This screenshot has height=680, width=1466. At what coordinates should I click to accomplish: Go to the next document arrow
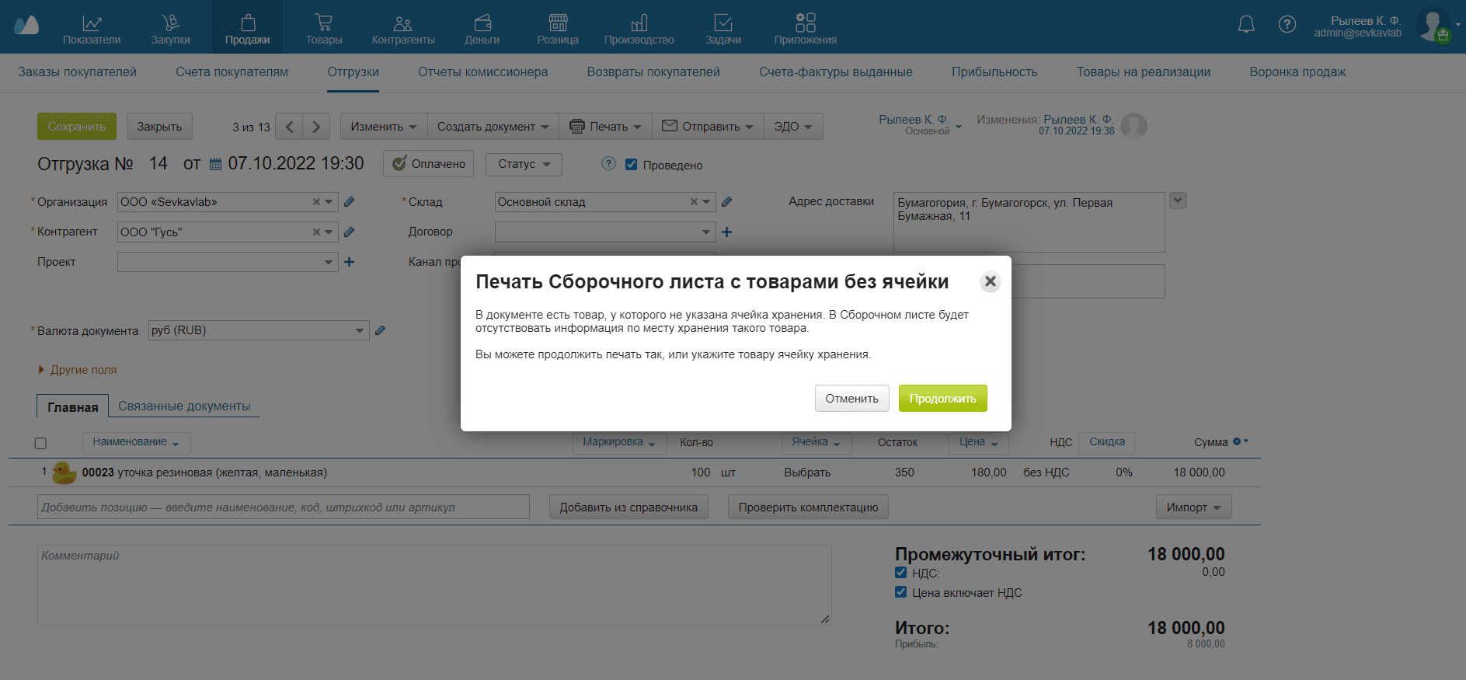(316, 127)
